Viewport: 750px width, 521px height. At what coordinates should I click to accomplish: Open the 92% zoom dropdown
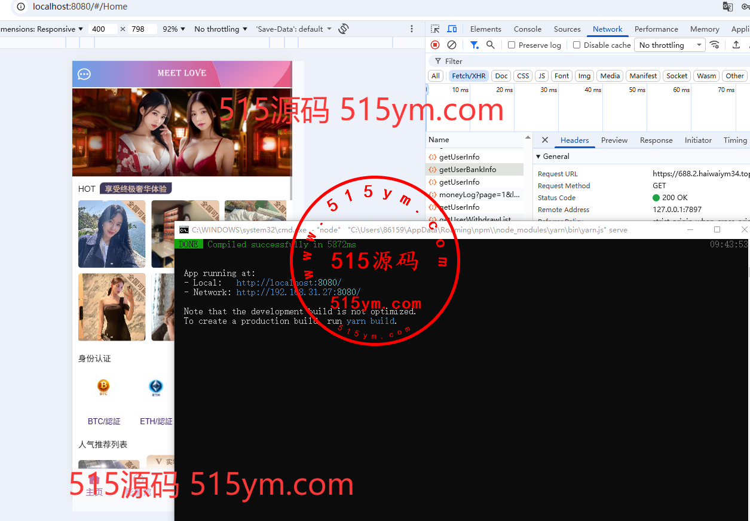coord(174,29)
